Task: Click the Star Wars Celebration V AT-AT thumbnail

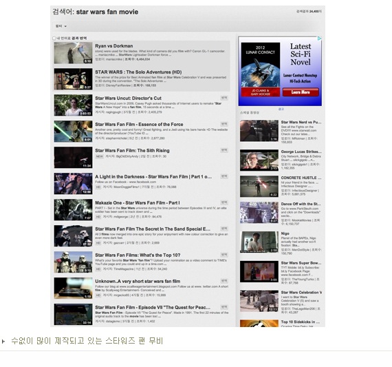Action: [x=259, y=301]
